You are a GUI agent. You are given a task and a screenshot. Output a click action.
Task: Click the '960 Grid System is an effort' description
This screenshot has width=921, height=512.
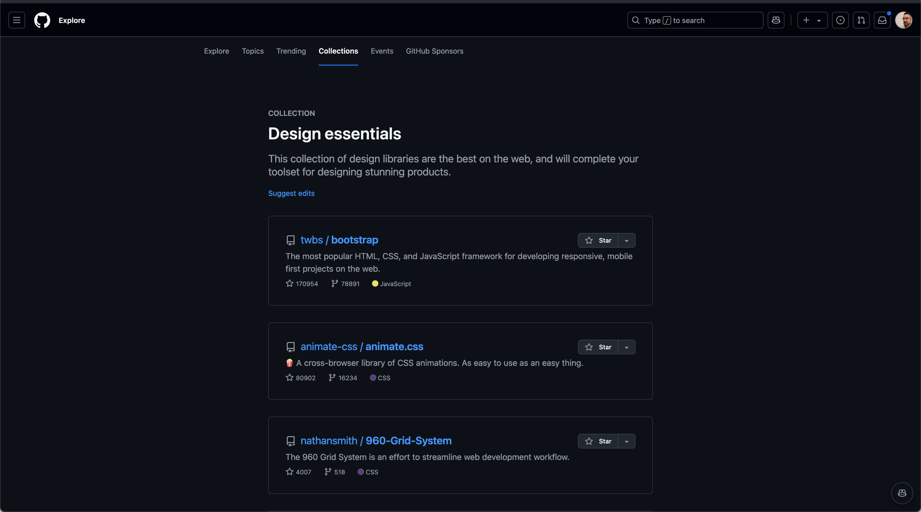click(427, 457)
